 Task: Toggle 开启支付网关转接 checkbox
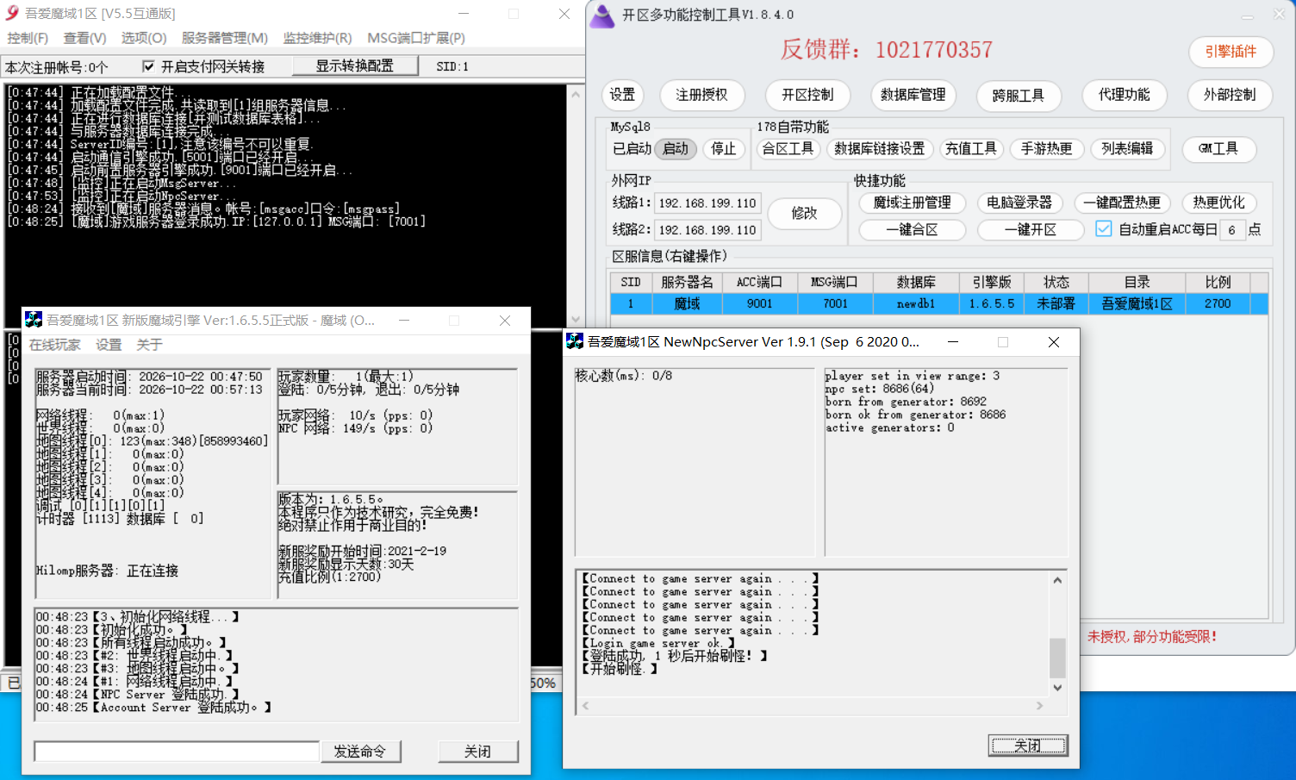(148, 66)
